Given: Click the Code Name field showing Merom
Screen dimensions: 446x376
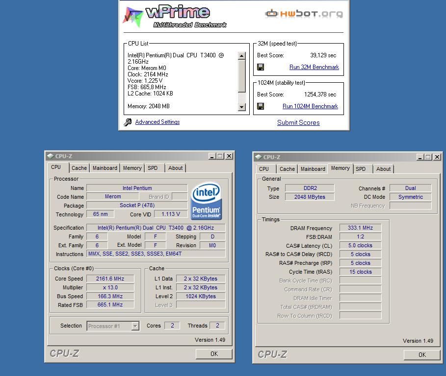Looking at the screenshot, I should tap(113, 196).
